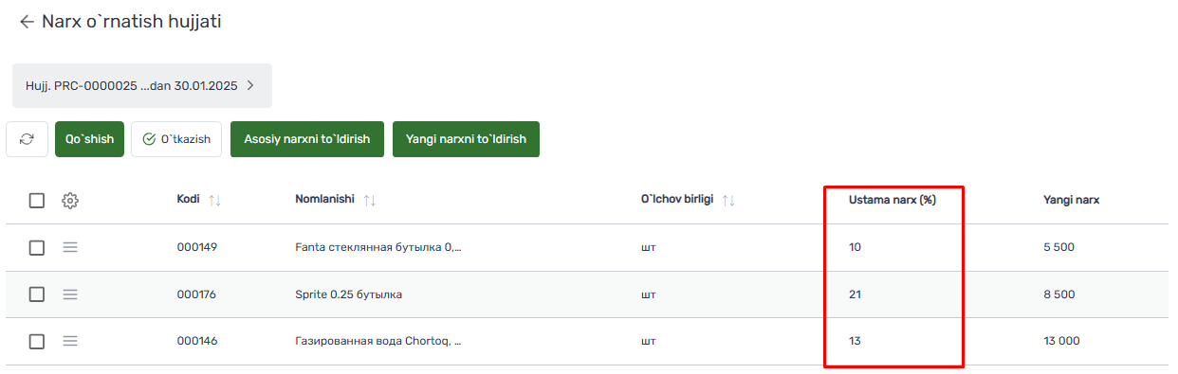Click drag handle for Sprite 0.25 row
Image resolution: width=1178 pixels, height=374 pixels.
point(70,294)
